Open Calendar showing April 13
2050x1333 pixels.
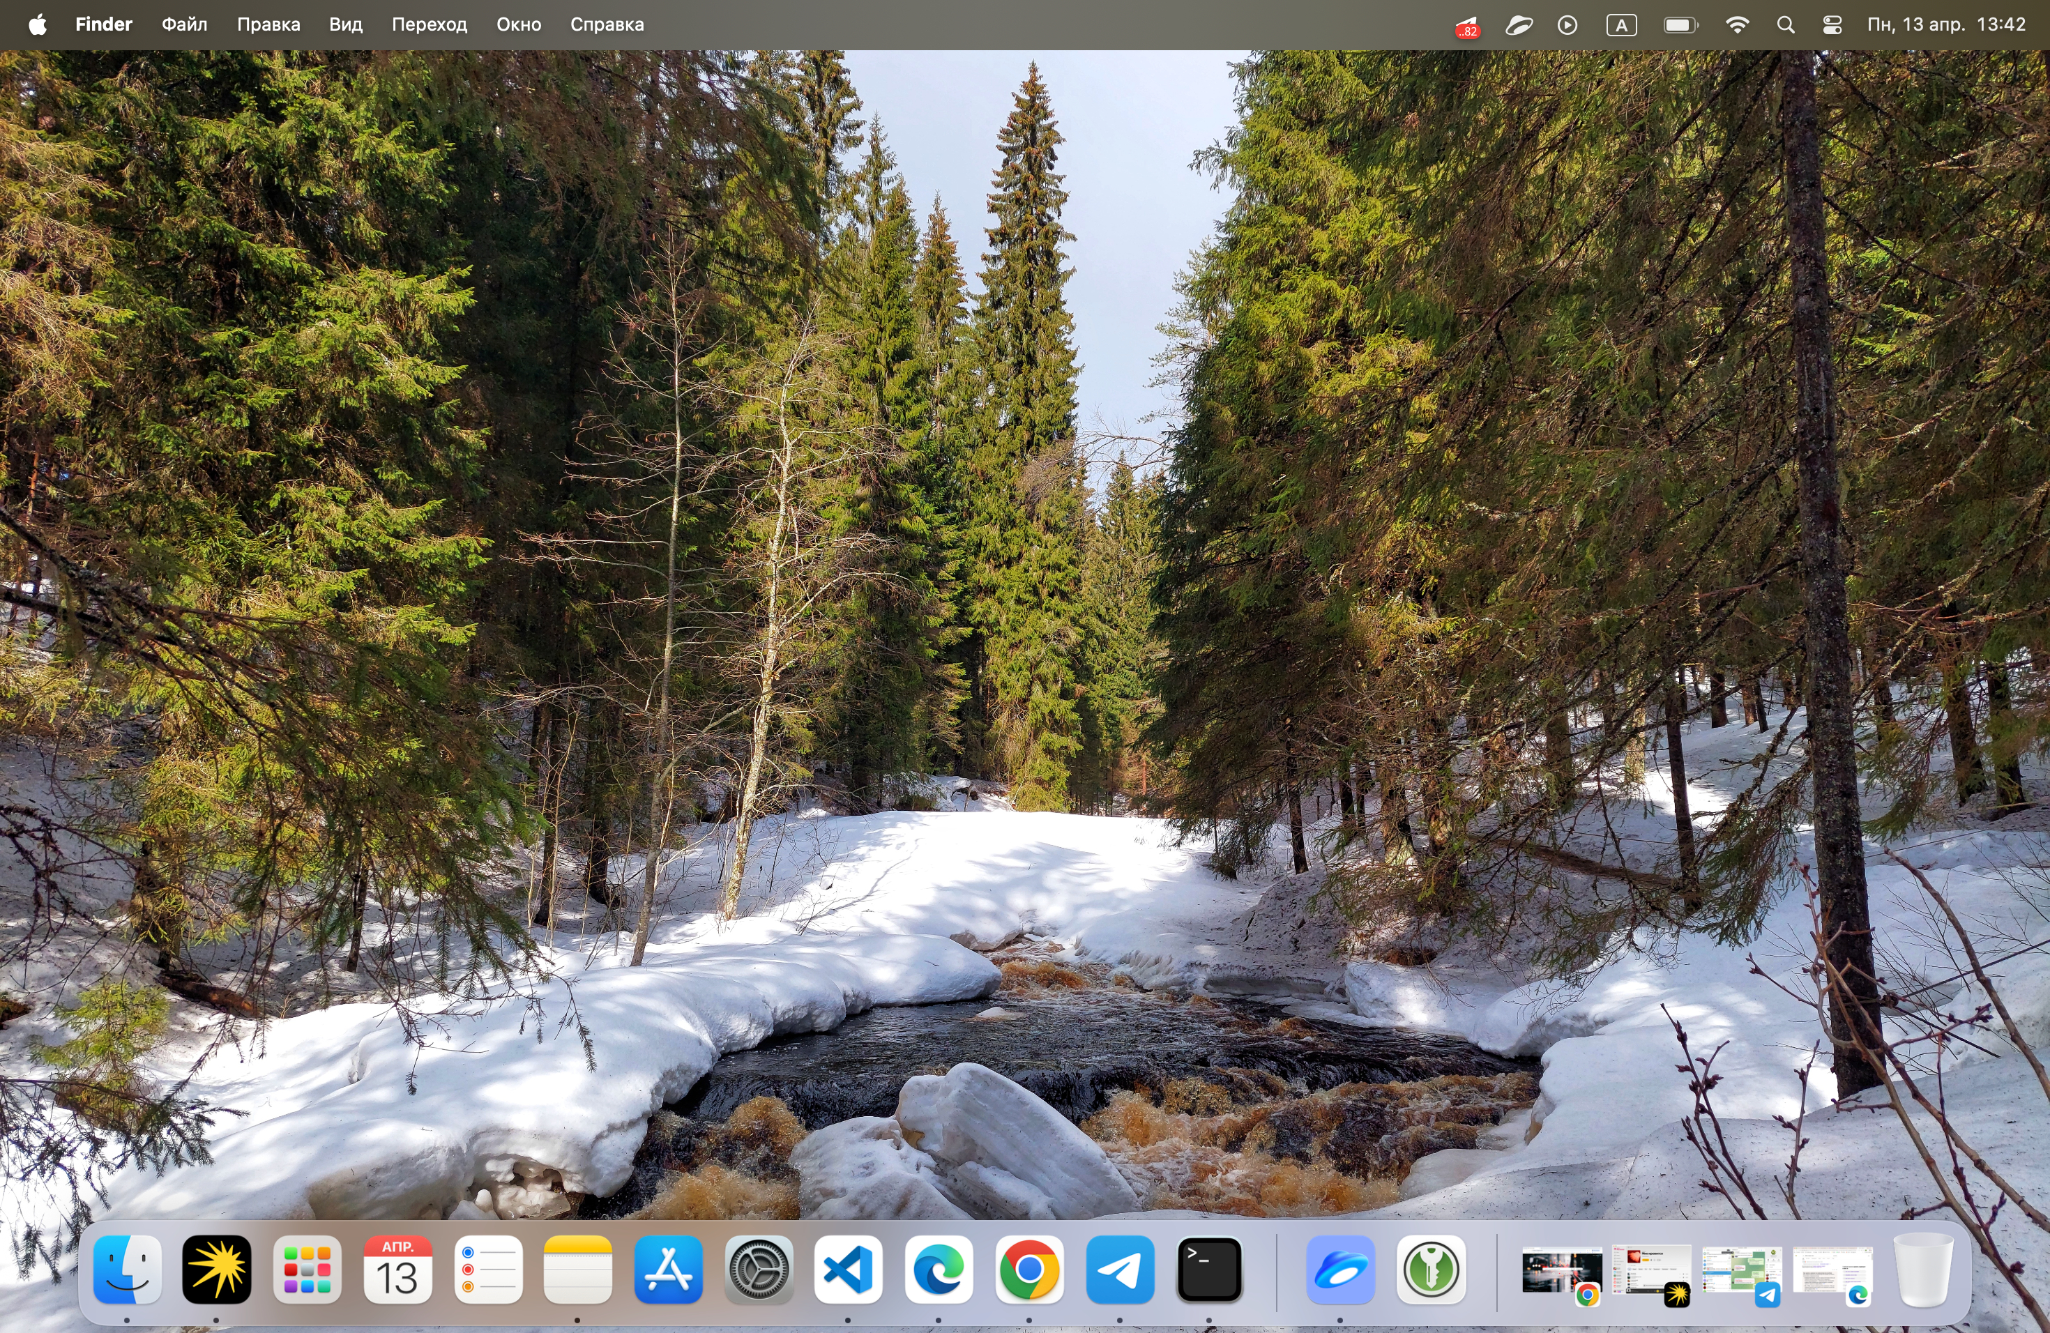(398, 1270)
